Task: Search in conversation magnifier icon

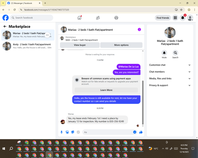Action: (x=175, y=53)
